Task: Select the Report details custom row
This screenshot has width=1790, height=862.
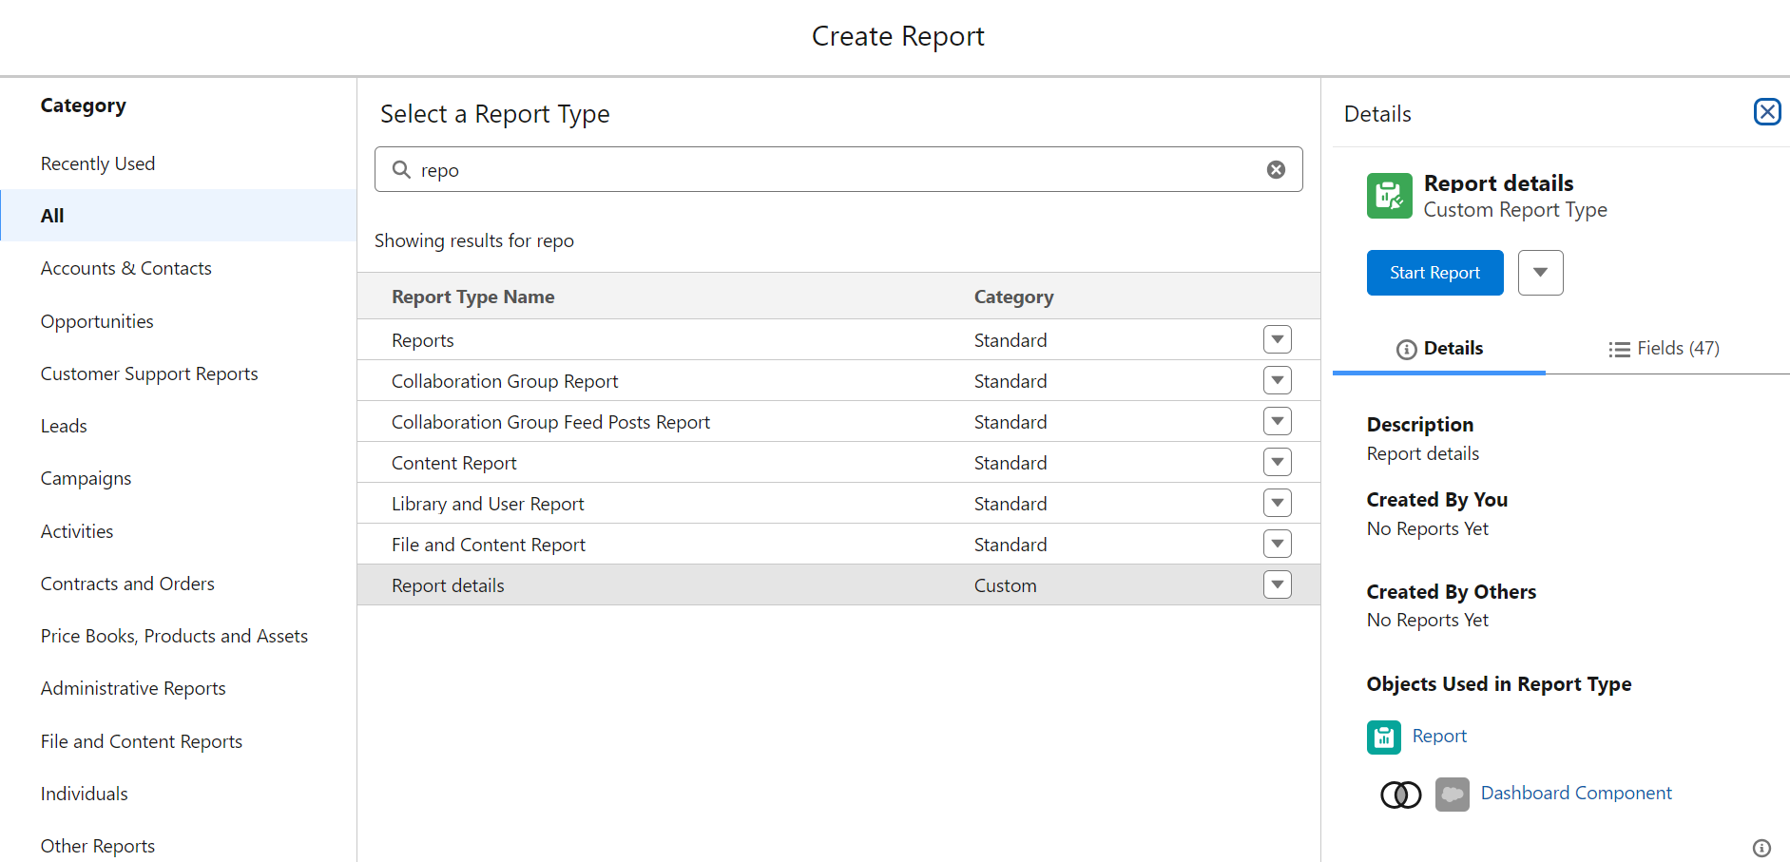Action: [x=838, y=584]
